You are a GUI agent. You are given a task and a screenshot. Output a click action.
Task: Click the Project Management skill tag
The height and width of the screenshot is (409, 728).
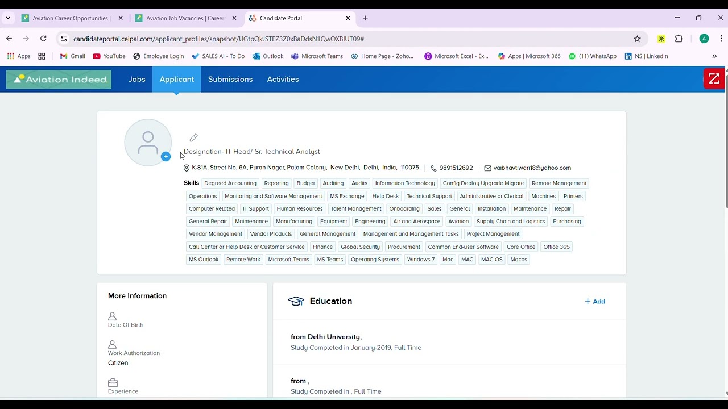[493, 234]
